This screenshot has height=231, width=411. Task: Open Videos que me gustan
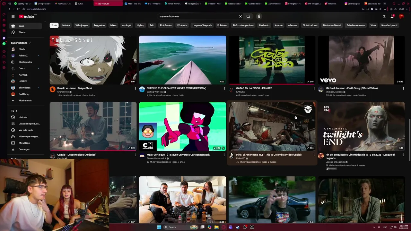(26, 136)
